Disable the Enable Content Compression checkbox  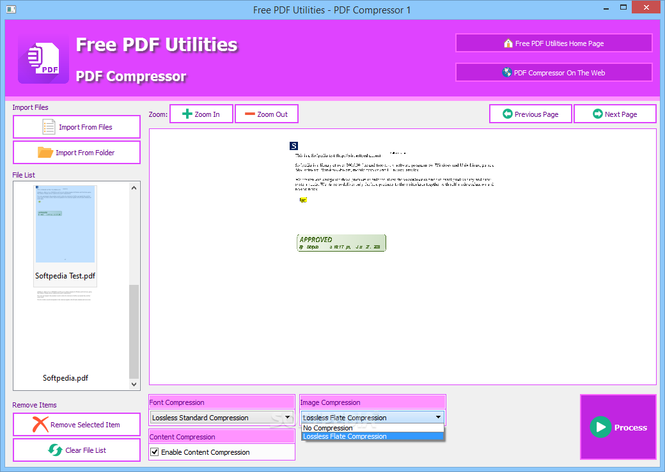point(155,452)
